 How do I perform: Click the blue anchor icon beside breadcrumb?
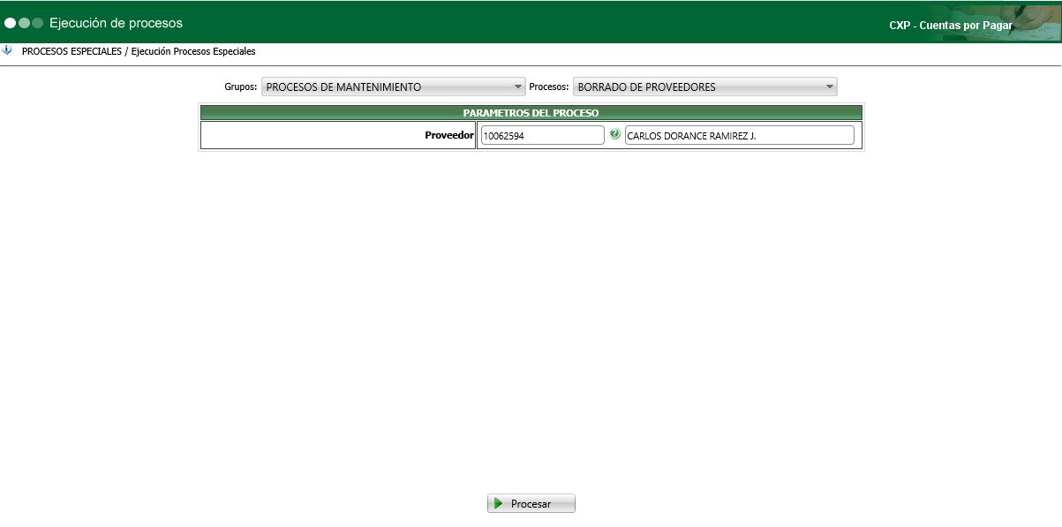pos(8,50)
